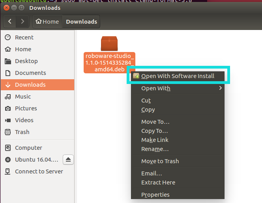Choose Email… from the context menu
This screenshot has height=203, width=262.
(178, 173)
